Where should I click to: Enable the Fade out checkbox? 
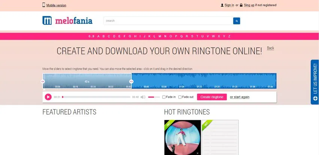click(180, 97)
